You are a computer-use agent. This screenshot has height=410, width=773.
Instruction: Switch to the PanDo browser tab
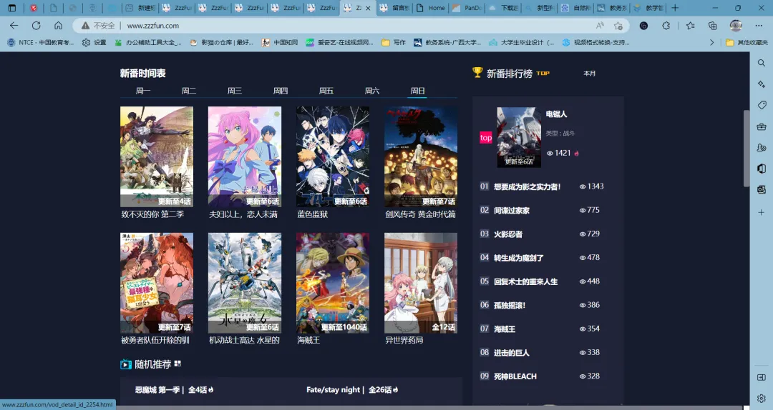point(467,8)
